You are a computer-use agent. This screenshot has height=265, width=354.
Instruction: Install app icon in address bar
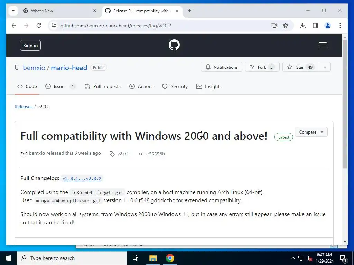(274, 26)
